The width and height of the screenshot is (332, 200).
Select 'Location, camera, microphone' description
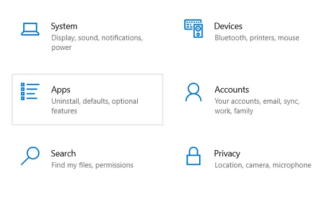pos(263,165)
